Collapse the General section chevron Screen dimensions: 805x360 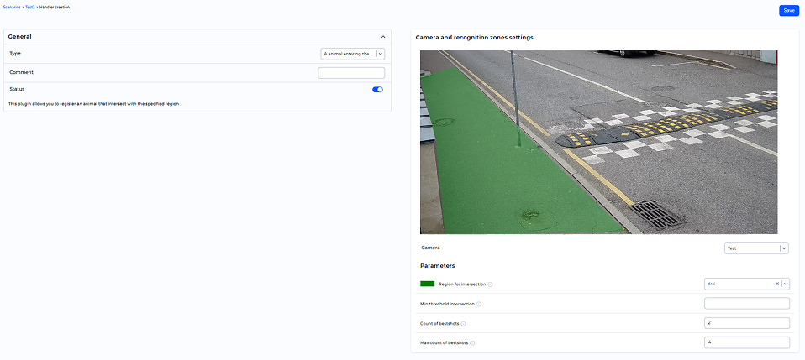pyautogui.click(x=383, y=37)
